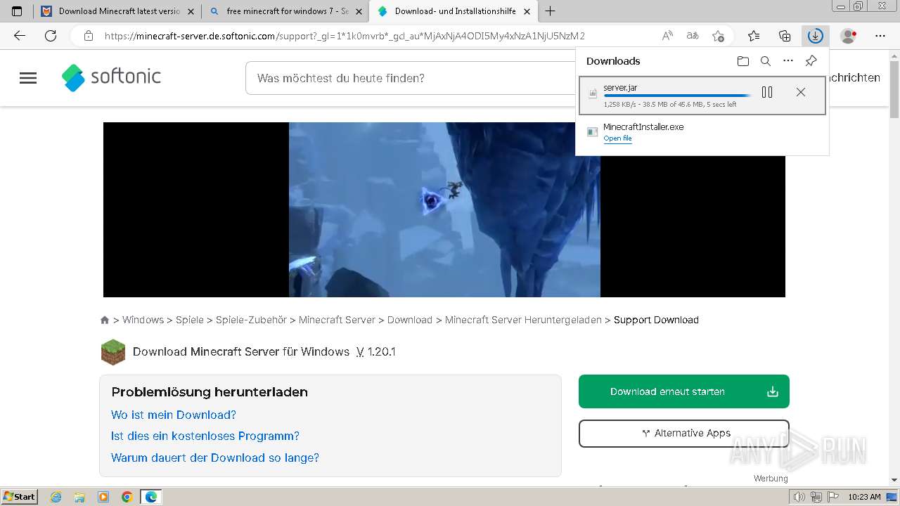This screenshot has height=506, width=900.
Task: Click Download erneut starten button
Action: (x=684, y=391)
